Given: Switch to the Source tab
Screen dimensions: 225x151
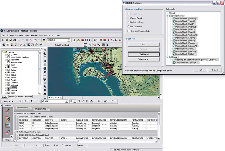Looking at the screenshot, I should click(x=12, y=97).
